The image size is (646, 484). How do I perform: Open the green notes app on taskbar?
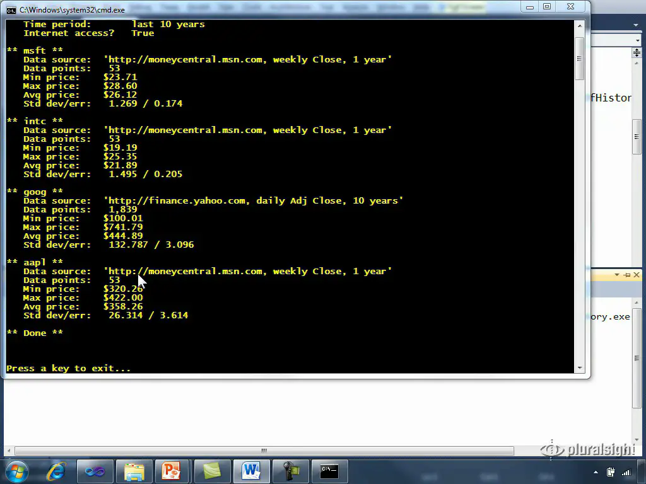click(212, 471)
